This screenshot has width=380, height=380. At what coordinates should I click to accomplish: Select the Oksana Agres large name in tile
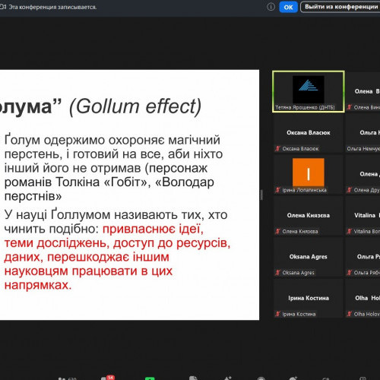click(309, 257)
